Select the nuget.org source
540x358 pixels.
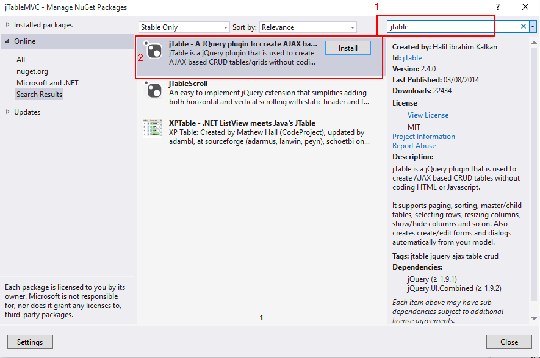tap(32, 71)
